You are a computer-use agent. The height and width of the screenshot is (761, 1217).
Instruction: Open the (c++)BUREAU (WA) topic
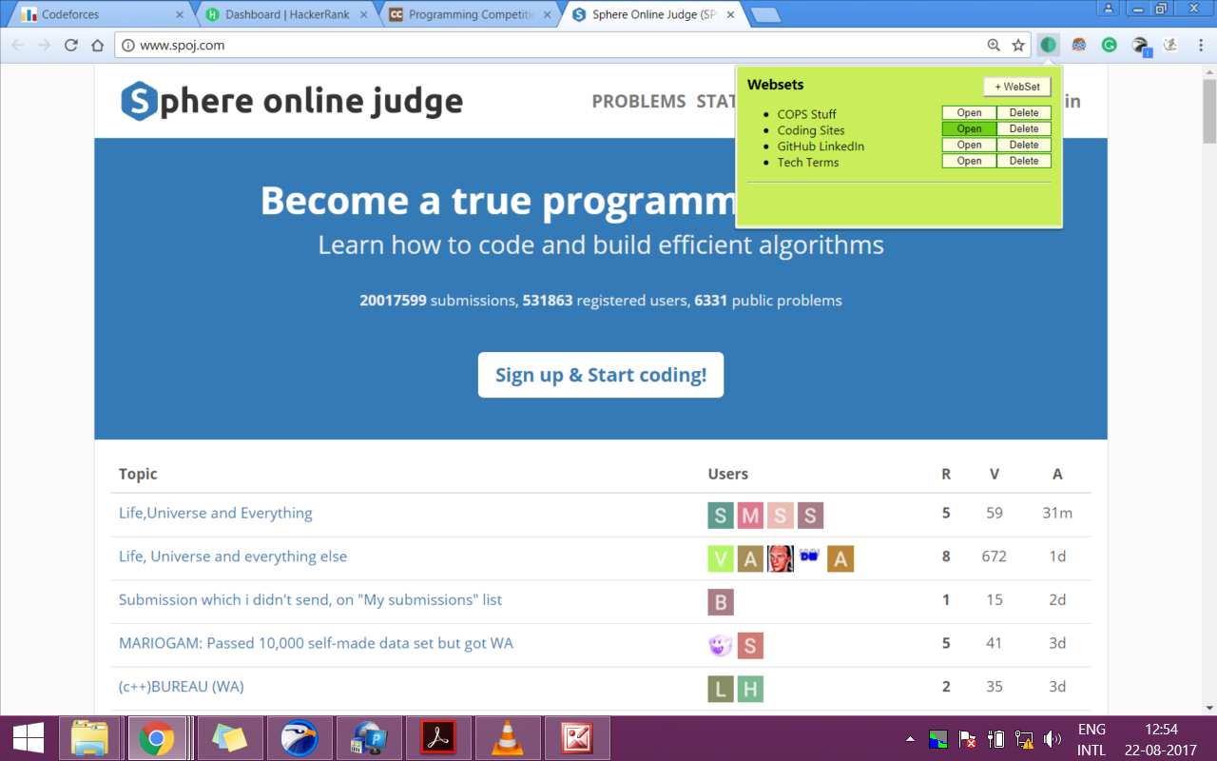(182, 687)
